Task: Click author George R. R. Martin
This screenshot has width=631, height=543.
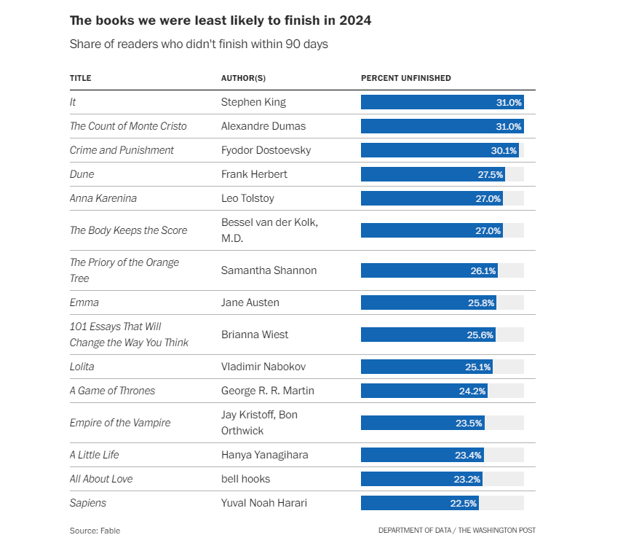Action: [267, 391]
